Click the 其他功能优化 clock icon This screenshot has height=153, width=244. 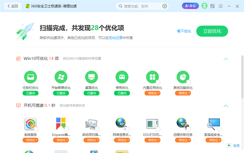point(183,77)
